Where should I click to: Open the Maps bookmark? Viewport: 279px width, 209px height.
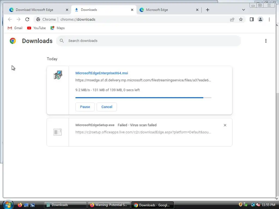pyautogui.click(x=57, y=28)
